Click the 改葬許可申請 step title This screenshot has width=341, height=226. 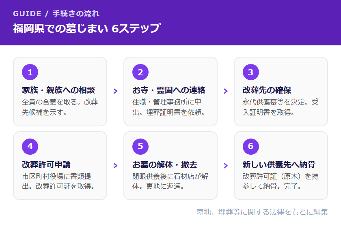(x=46, y=164)
